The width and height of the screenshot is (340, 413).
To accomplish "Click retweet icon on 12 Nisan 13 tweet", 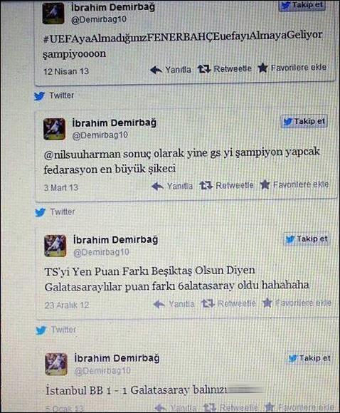I will [x=204, y=69].
